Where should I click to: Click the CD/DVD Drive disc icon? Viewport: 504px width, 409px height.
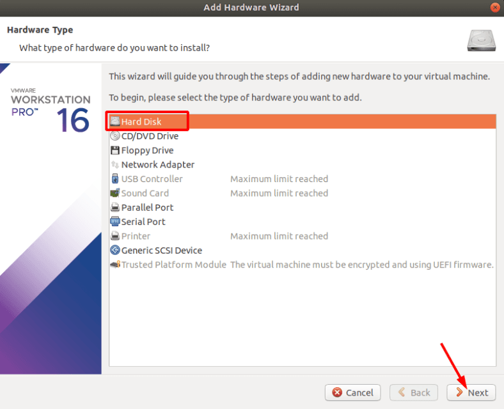pos(115,135)
